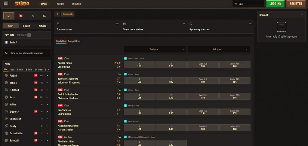Go back with the left arrow button
Viewport: 308px width, 146px height.
point(57,14)
